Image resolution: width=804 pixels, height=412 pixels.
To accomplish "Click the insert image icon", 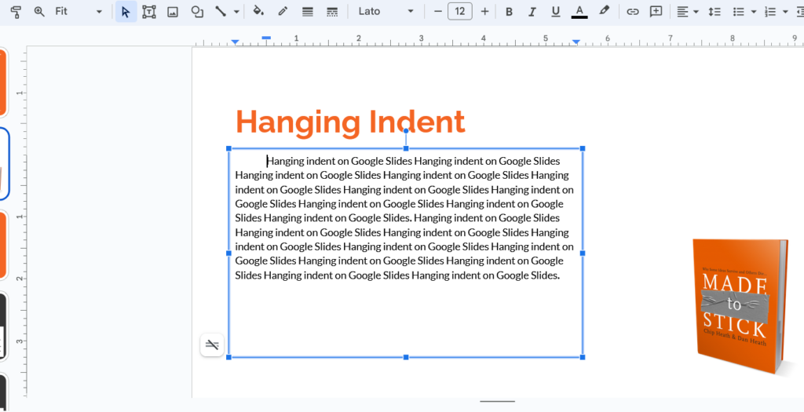I will pyautogui.click(x=173, y=12).
